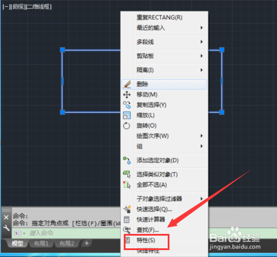Switch to the 布局2 tab
277x257 pixels.
(x=67, y=244)
